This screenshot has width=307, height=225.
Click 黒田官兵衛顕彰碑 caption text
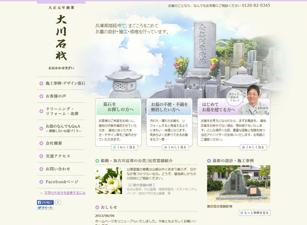219,207
